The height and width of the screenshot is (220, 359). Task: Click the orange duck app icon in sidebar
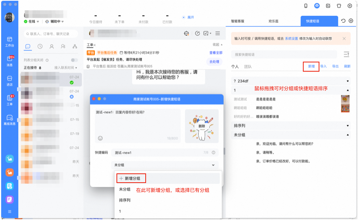(10, 172)
